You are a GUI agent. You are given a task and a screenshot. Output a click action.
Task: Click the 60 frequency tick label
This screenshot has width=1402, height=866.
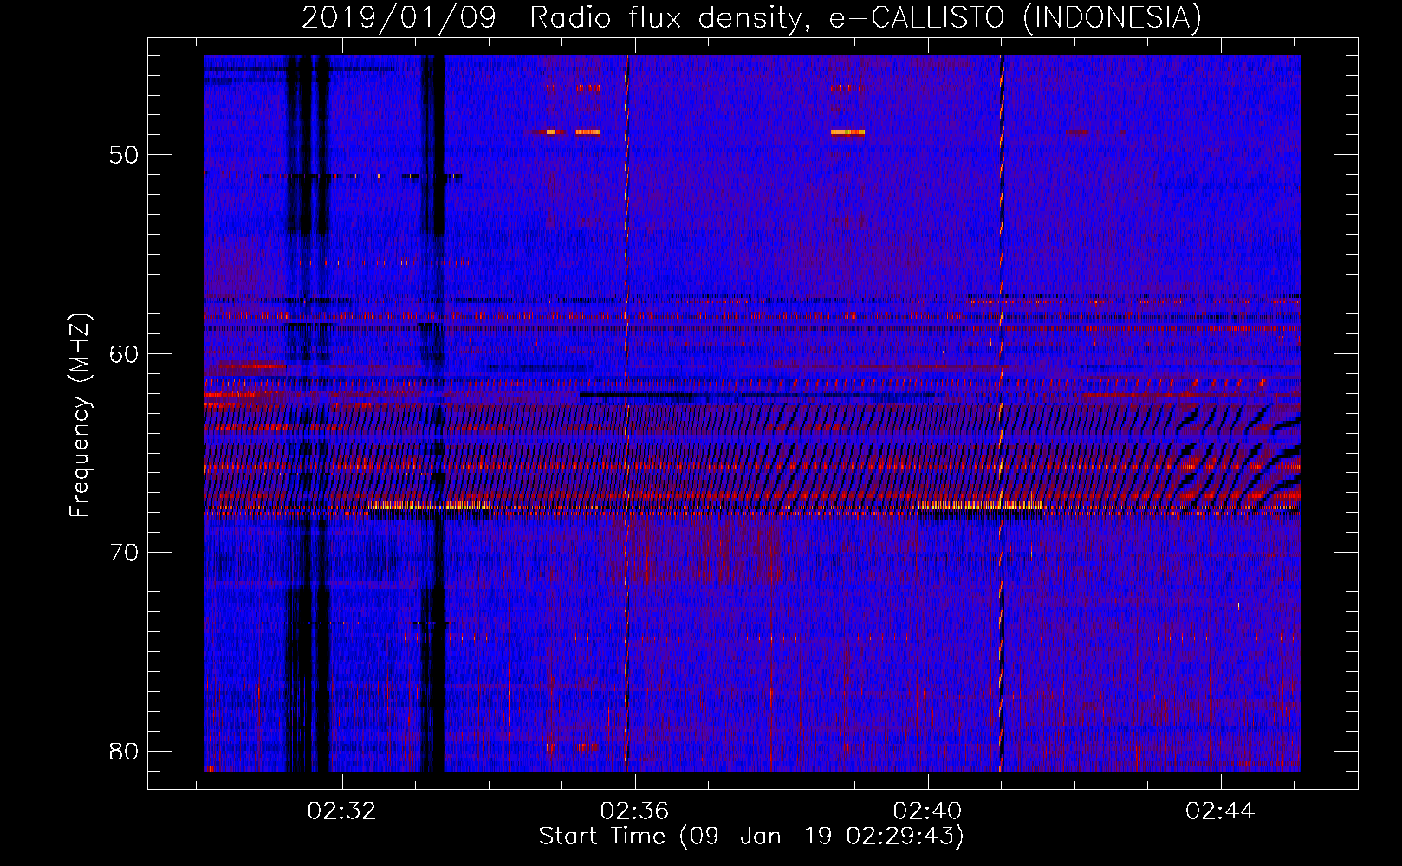coord(124,354)
